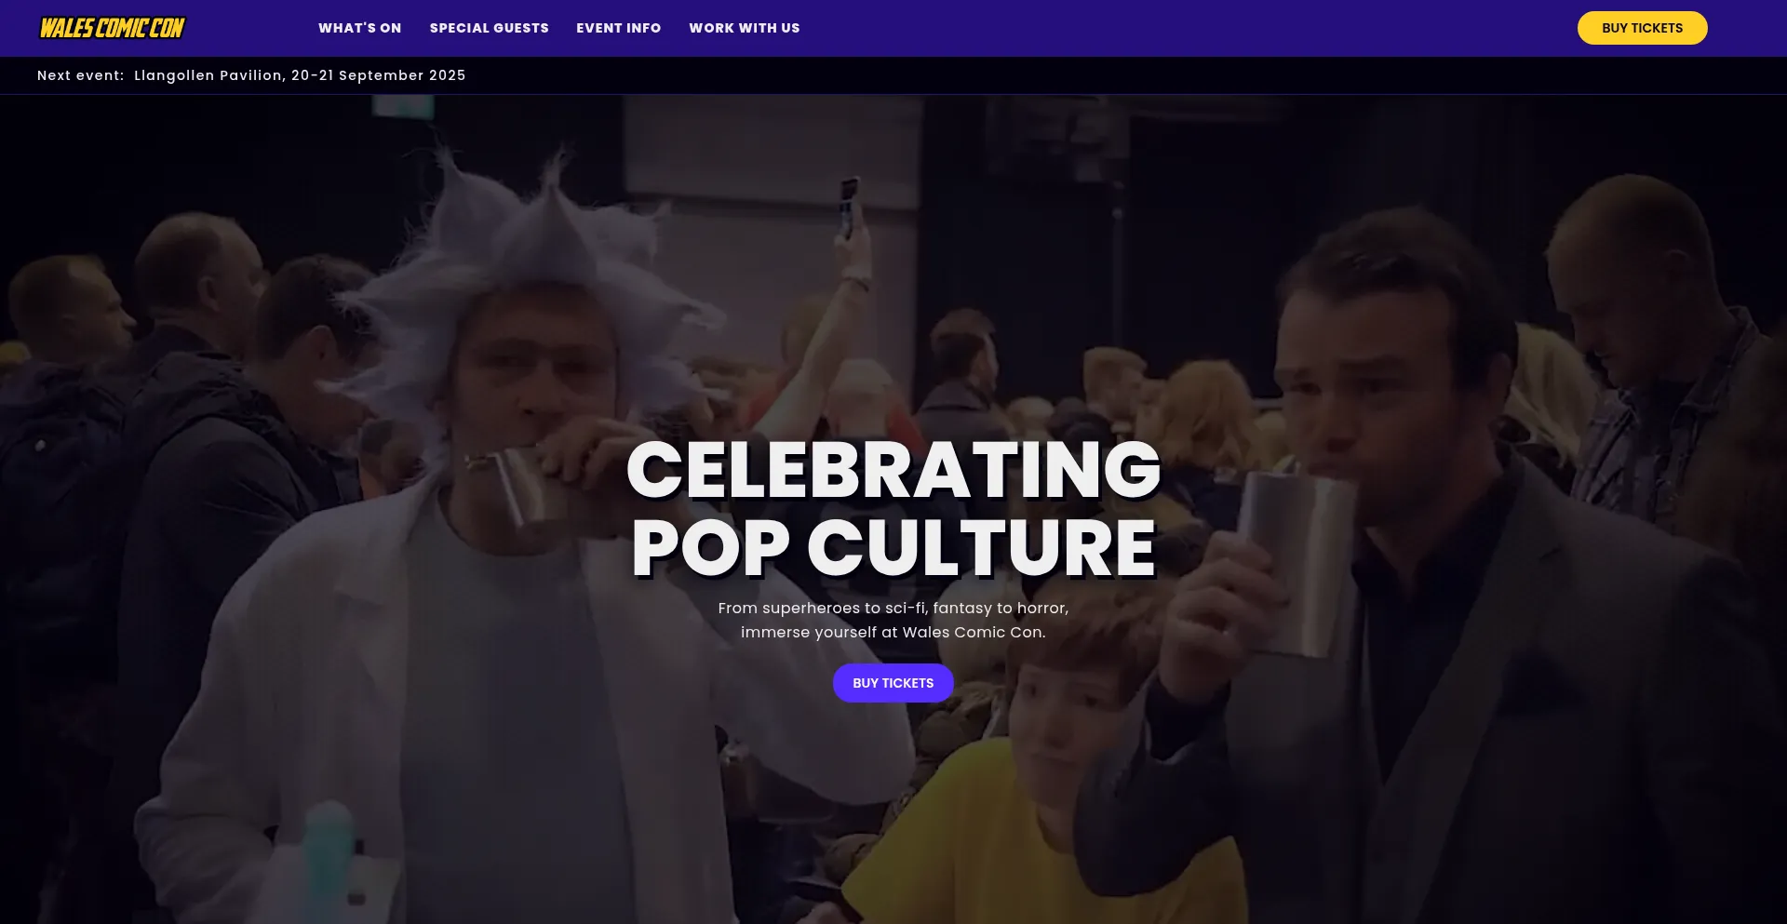1787x924 pixels.
Task: Click the flask held by the wigged cosplayer
Action: (x=518, y=486)
